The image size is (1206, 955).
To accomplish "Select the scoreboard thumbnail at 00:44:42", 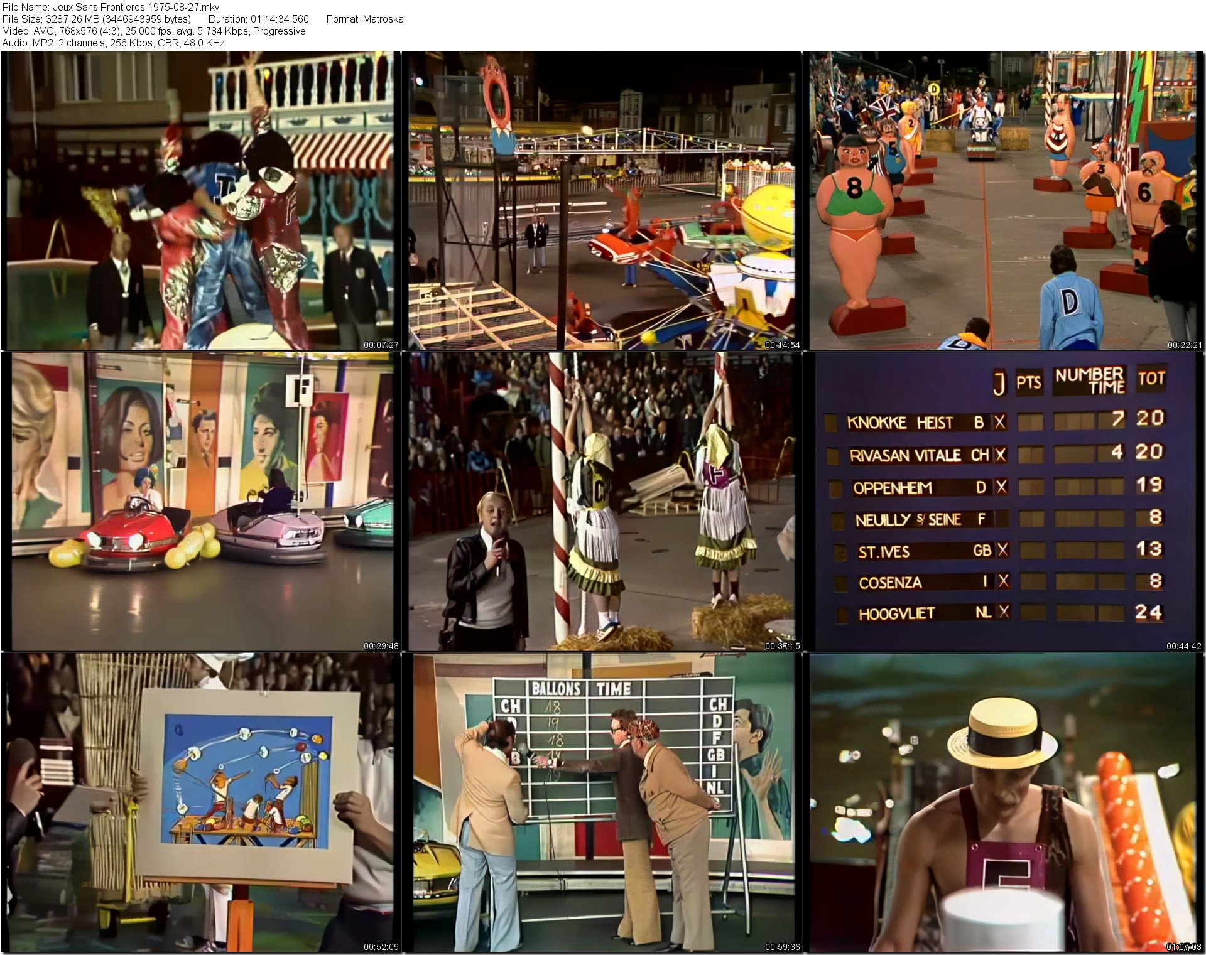I will point(1004,502).
